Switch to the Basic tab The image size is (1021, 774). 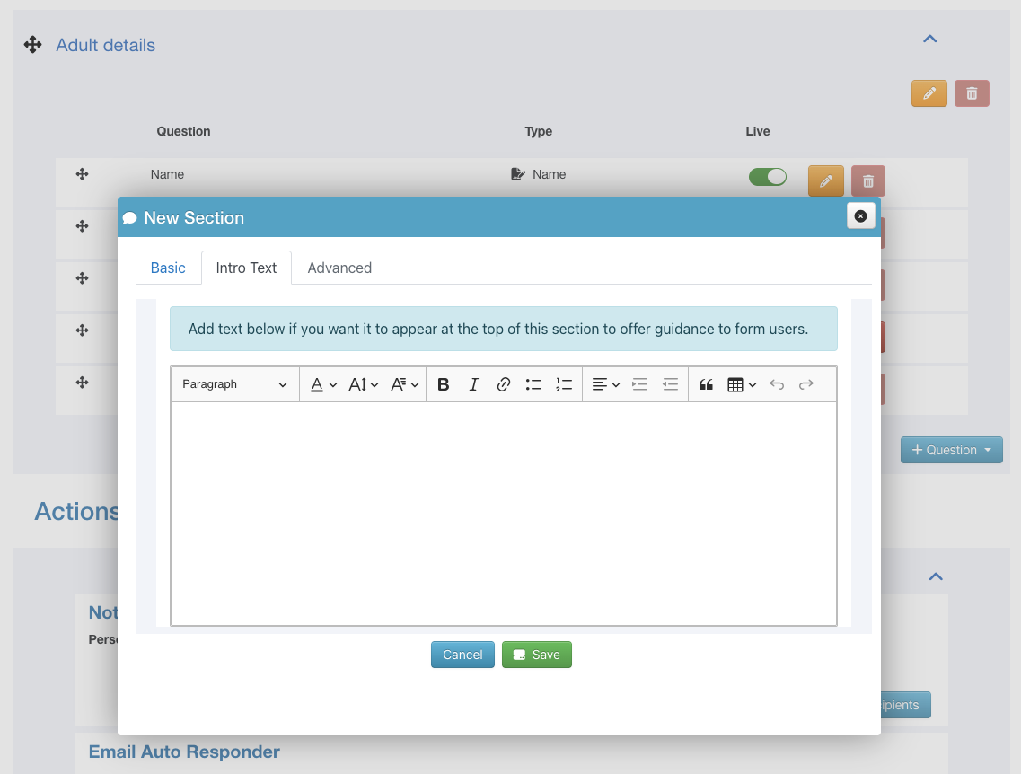[x=168, y=268]
